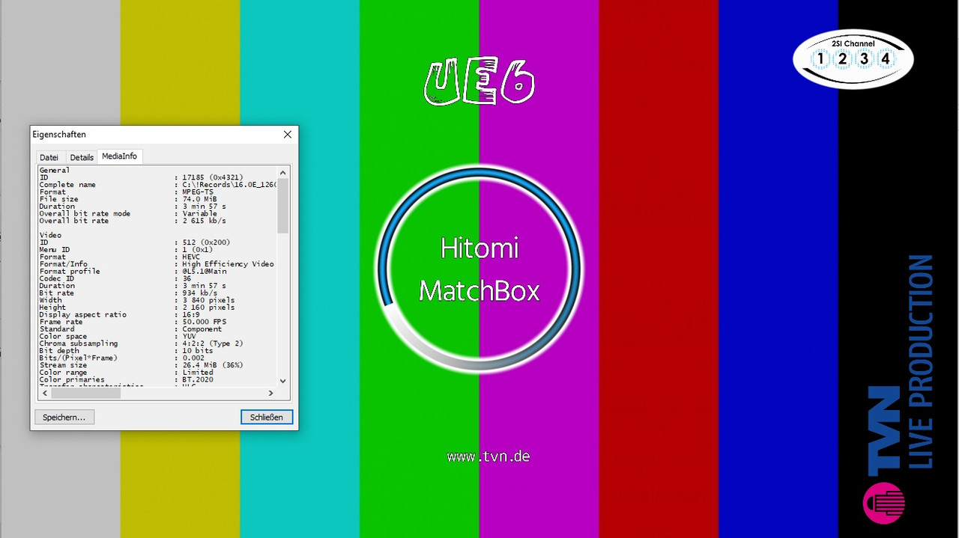Click the 'Overall bit rate mode' label

click(85, 214)
